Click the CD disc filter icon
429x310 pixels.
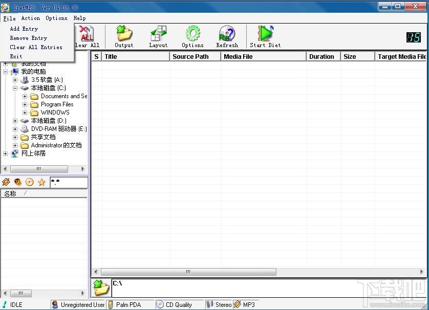30,182
